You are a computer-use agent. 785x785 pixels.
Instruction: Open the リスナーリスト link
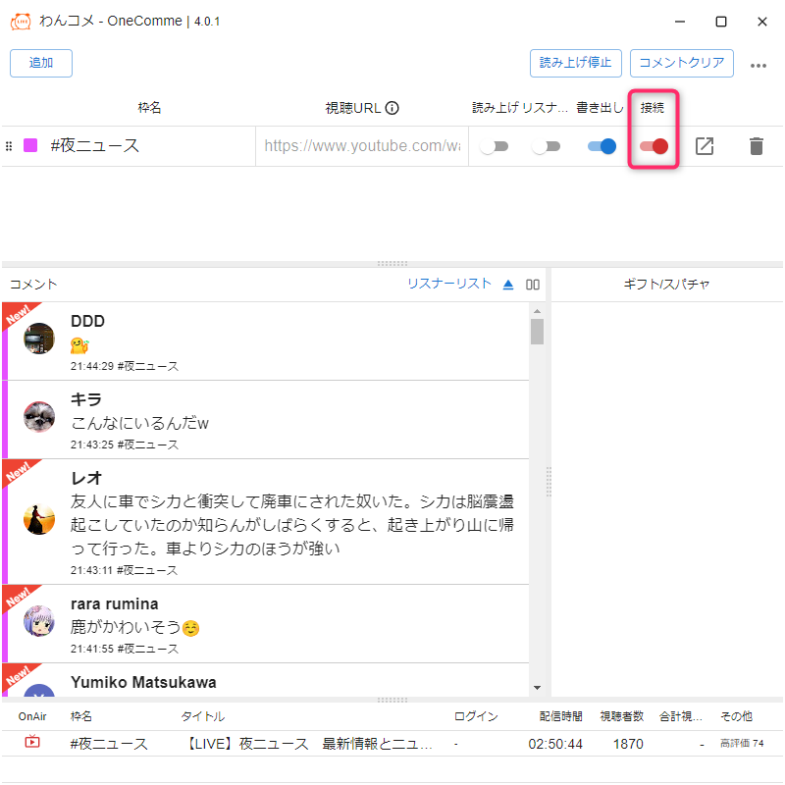coord(449,284)
